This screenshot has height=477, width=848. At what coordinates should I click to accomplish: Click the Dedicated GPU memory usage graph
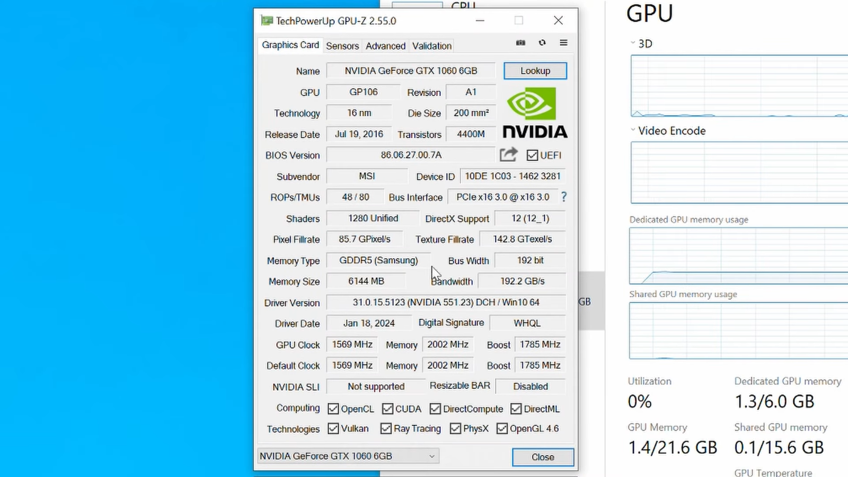(739, 256)
